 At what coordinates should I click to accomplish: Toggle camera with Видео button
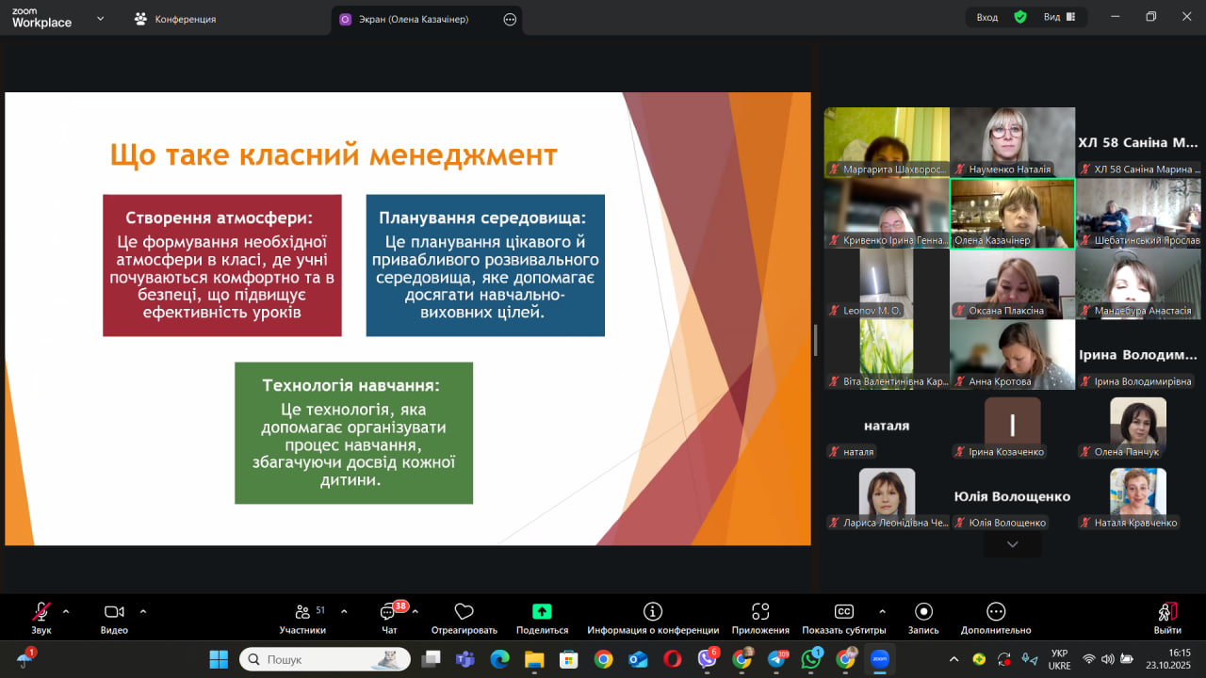click(114, 618)
